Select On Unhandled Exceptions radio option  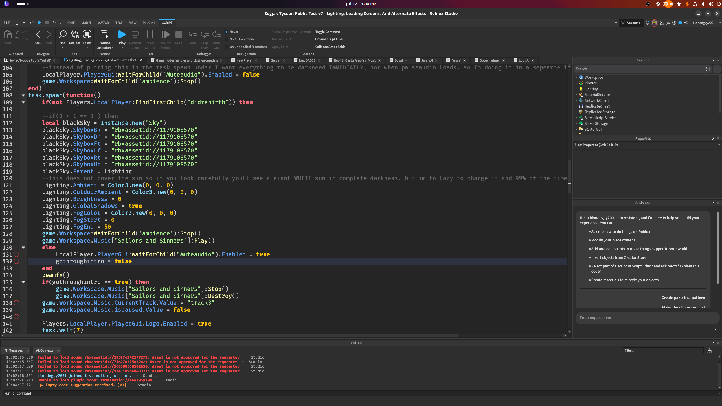point(226,47)
